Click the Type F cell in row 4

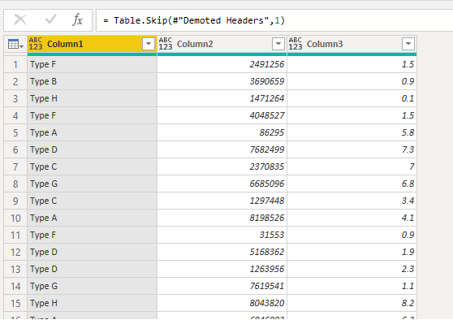pos(93,115)
